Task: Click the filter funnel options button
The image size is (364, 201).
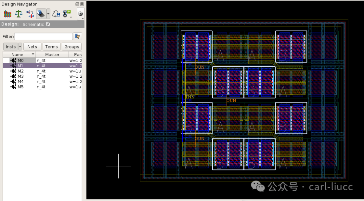Action: pyautogui.click(x=78, y=36)
